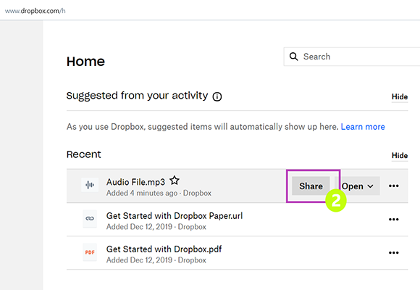This screenshot has height=290, width=420.
Task: Expand the Open dropdown for Audio File.mp3
Action: [x=357, y=186]
